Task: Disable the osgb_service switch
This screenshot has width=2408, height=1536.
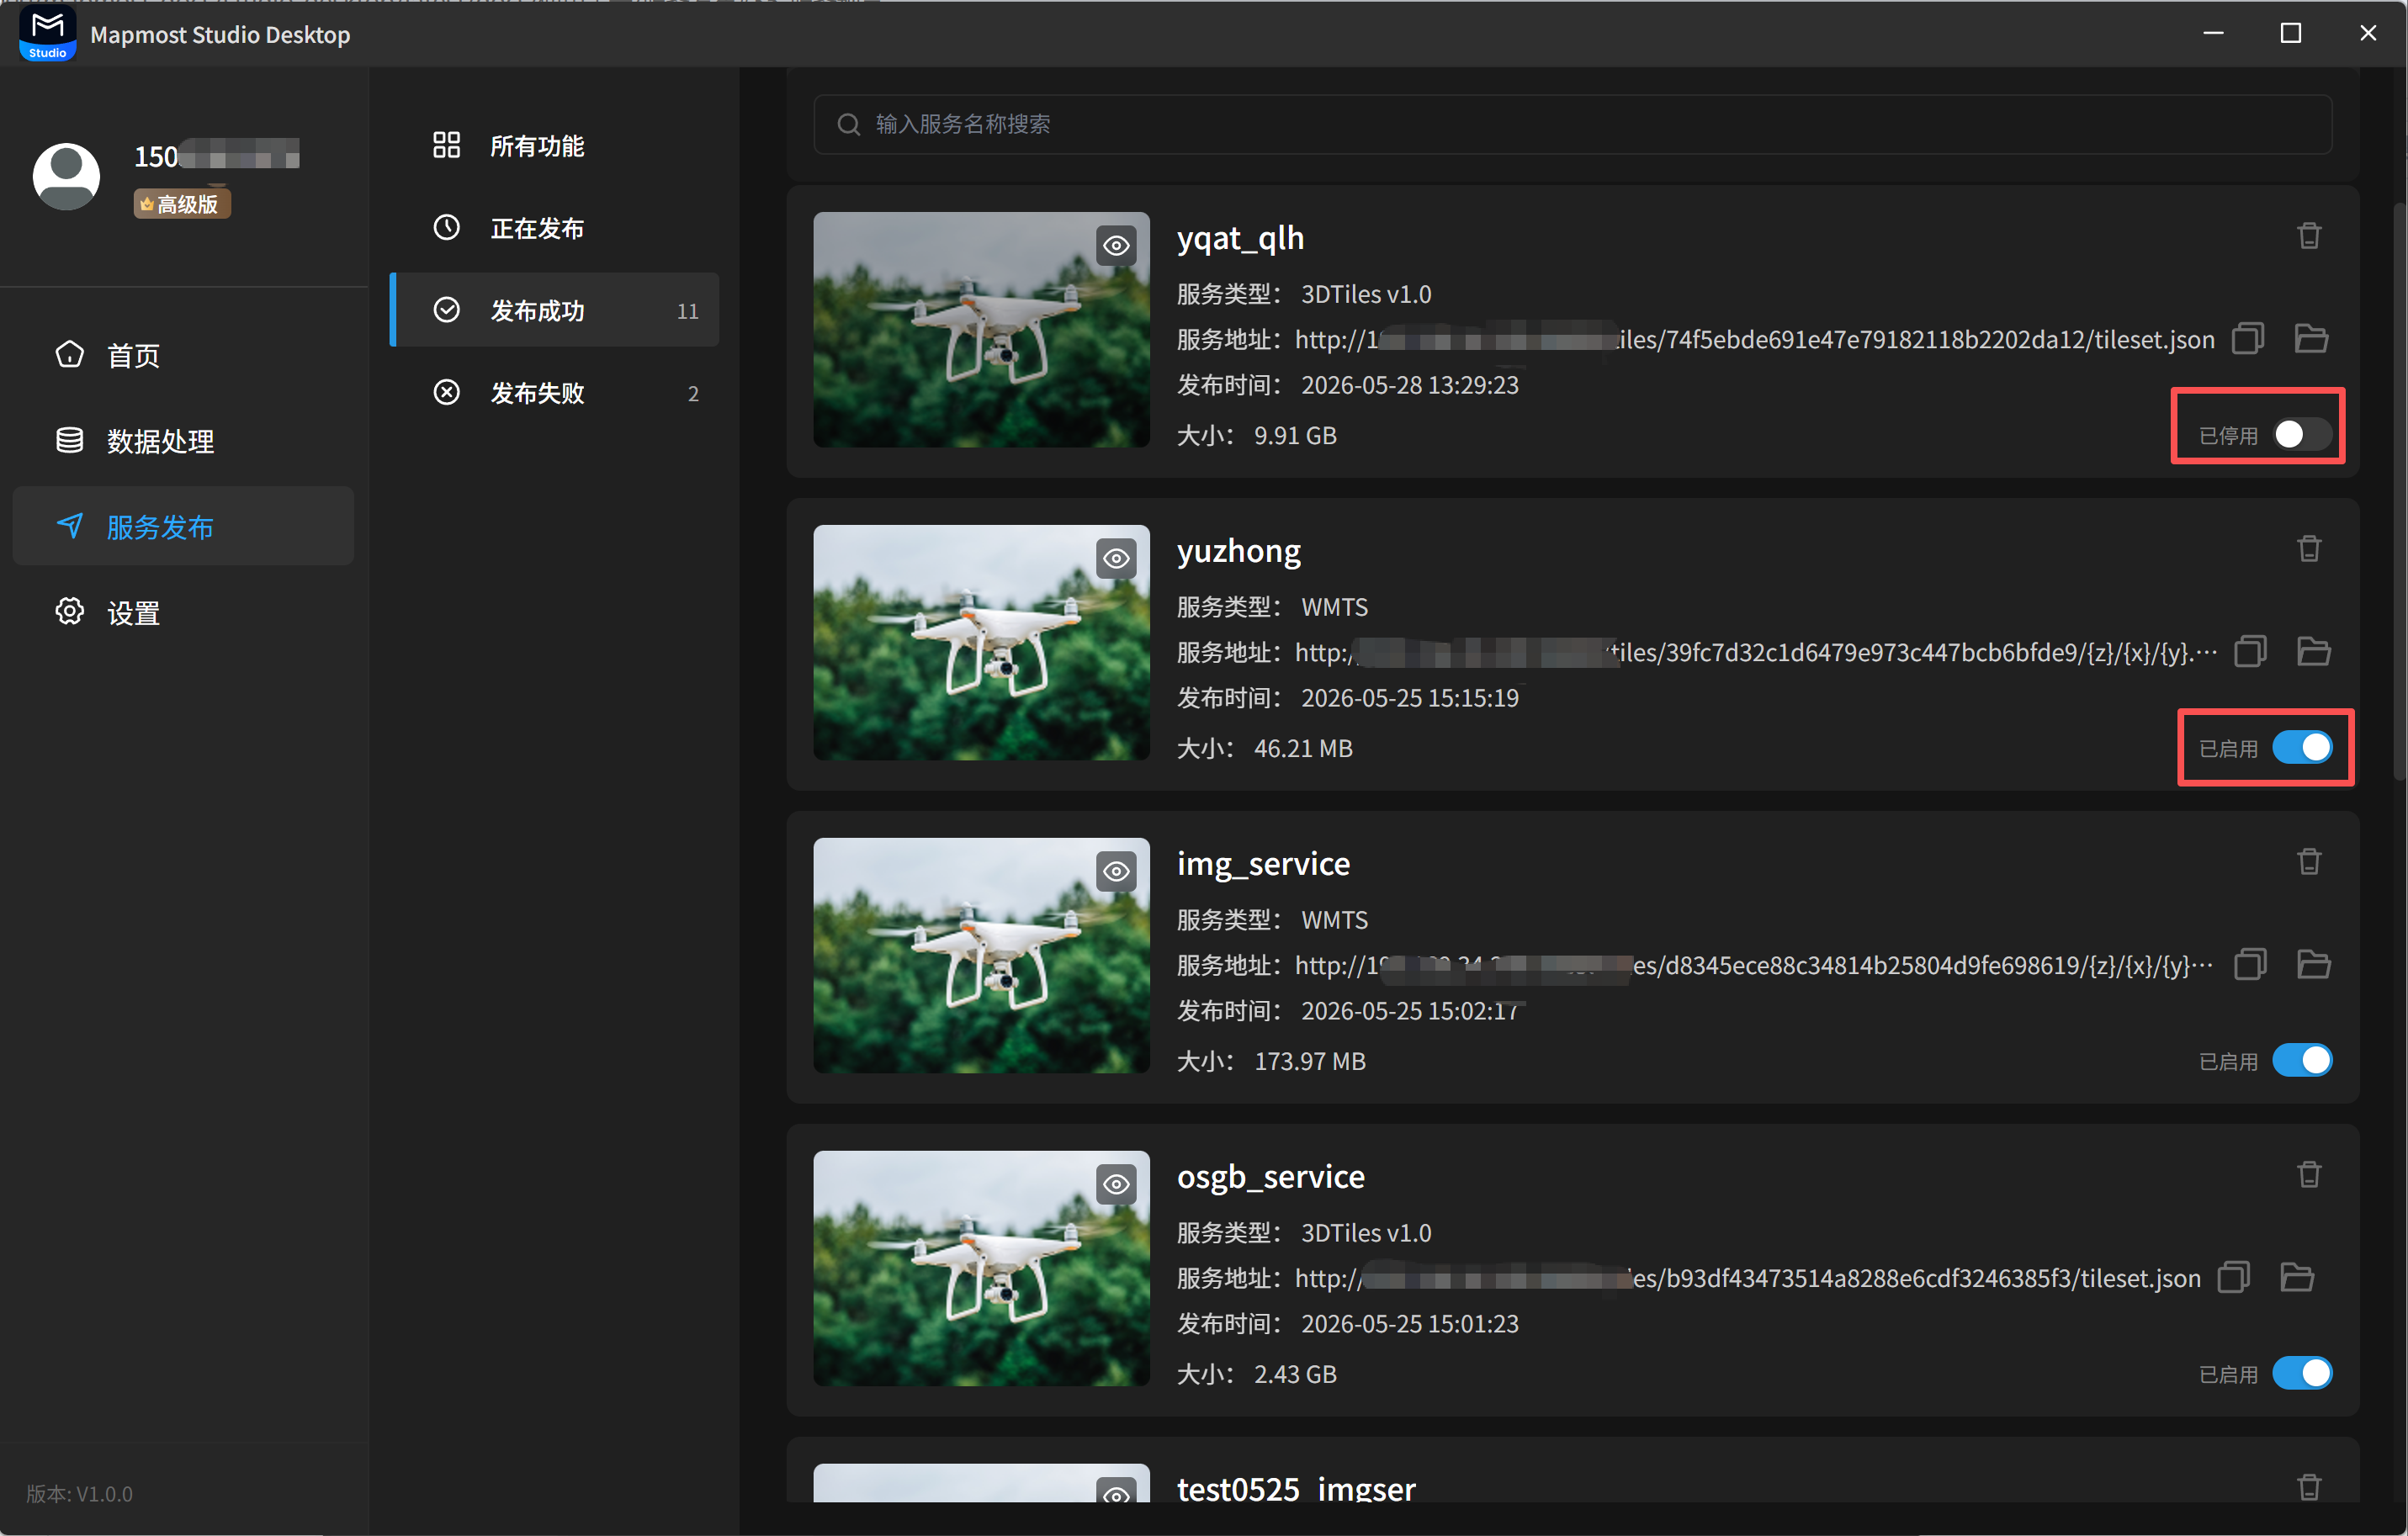Action: click(x=2302, y=1374)
